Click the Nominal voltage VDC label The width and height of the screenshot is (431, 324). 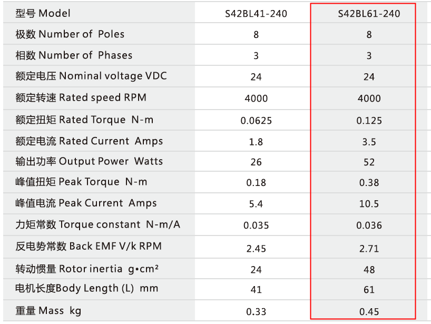[91, 76]
